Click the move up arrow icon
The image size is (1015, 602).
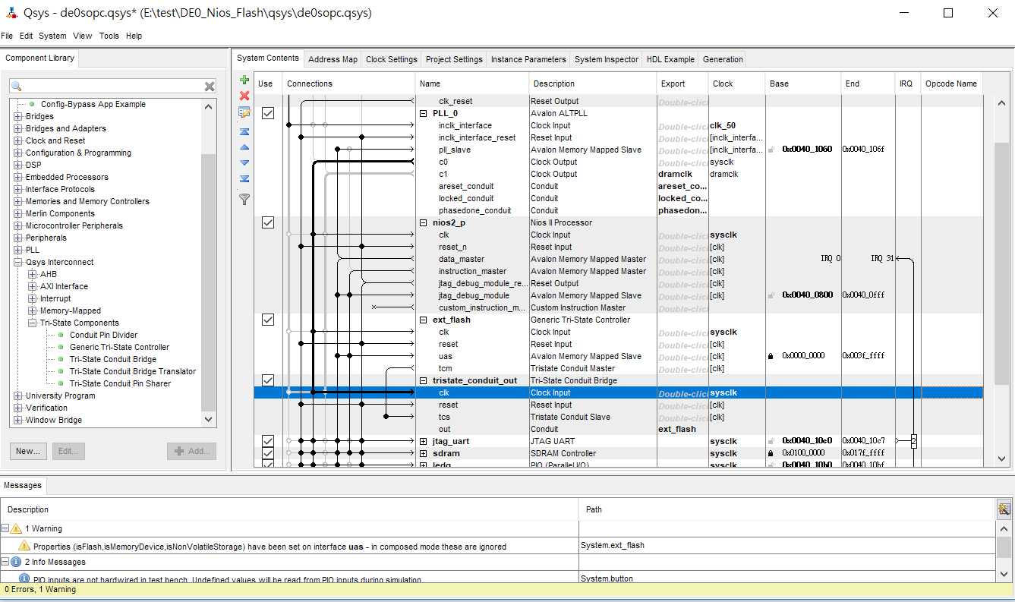[244, 147]
